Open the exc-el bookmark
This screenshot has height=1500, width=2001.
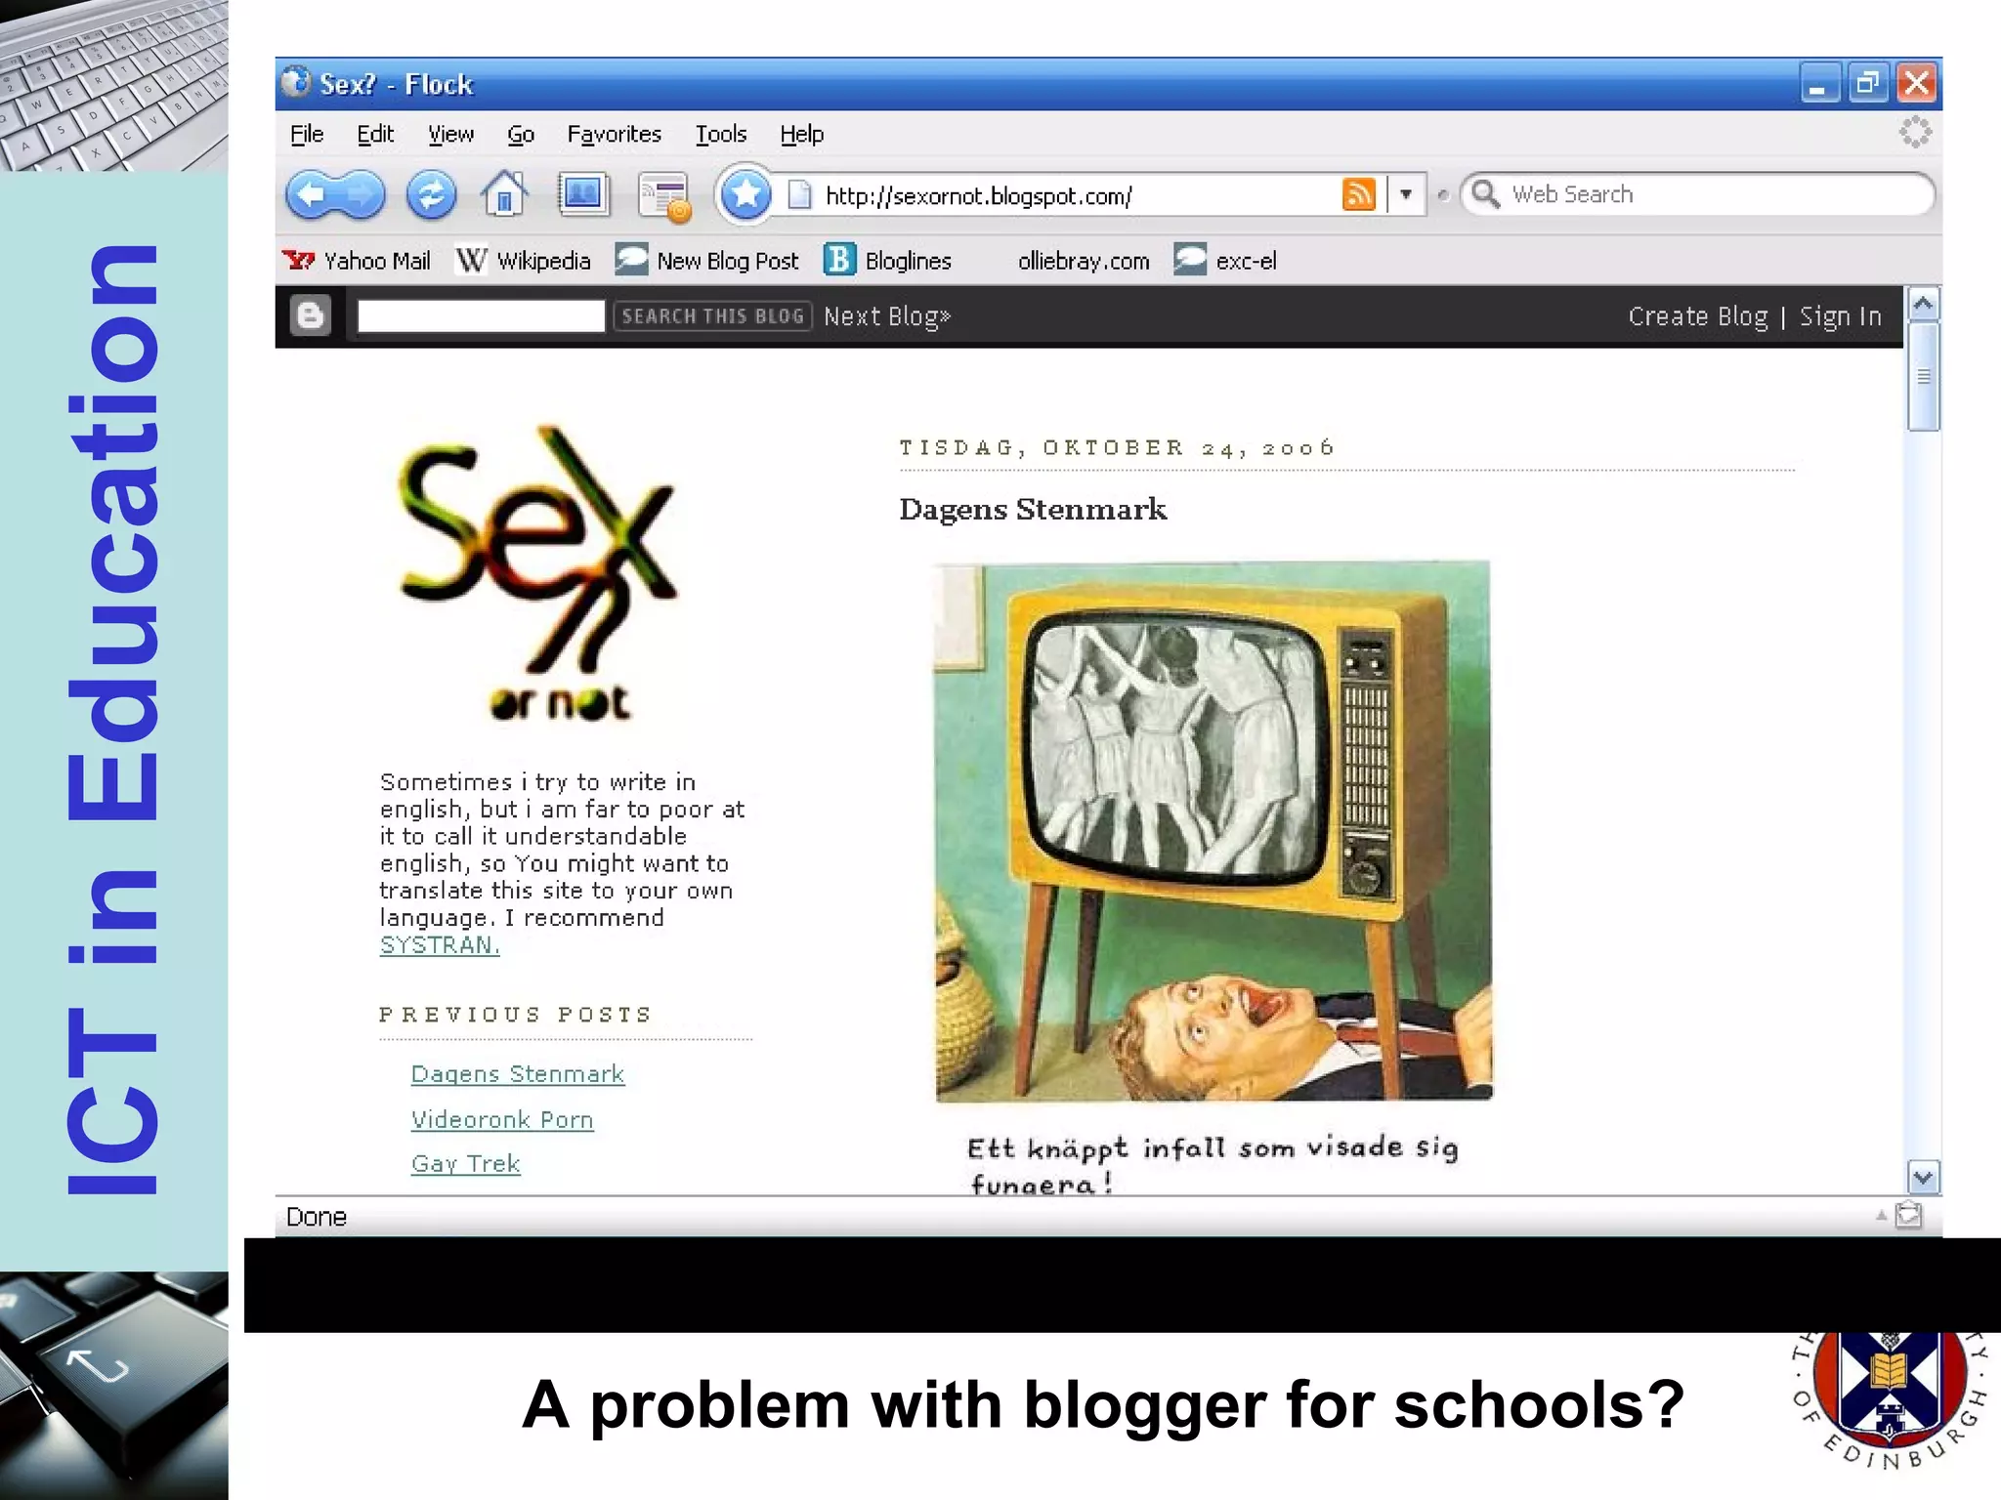pyautogui.click(x=1225, y=261)
